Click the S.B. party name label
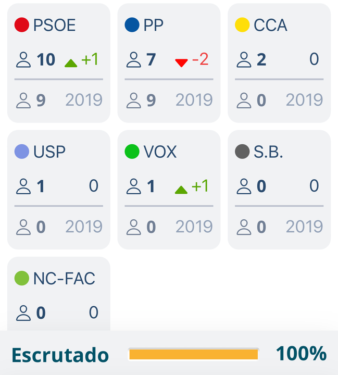338x375 pixels. click(268, 152)
